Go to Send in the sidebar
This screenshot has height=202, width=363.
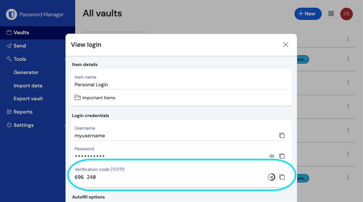(20, 46)
